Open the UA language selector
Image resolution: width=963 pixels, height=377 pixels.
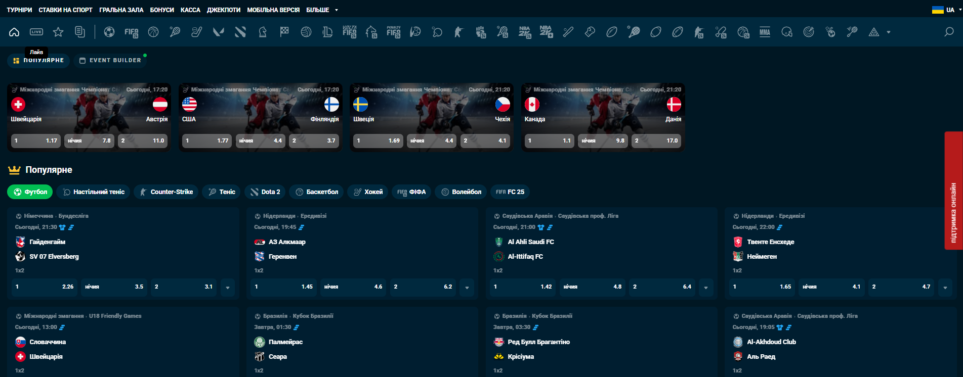[946, 10]
